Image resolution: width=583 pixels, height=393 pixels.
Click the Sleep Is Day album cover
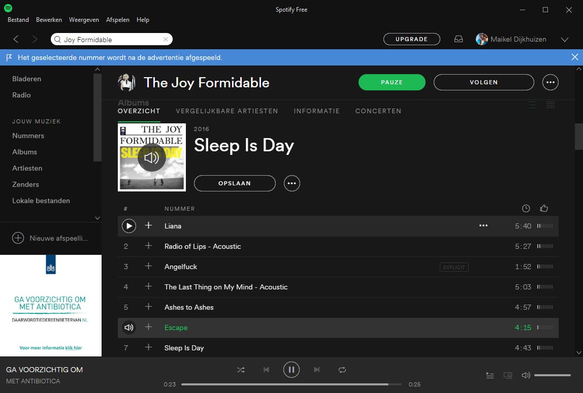point(152,157)
